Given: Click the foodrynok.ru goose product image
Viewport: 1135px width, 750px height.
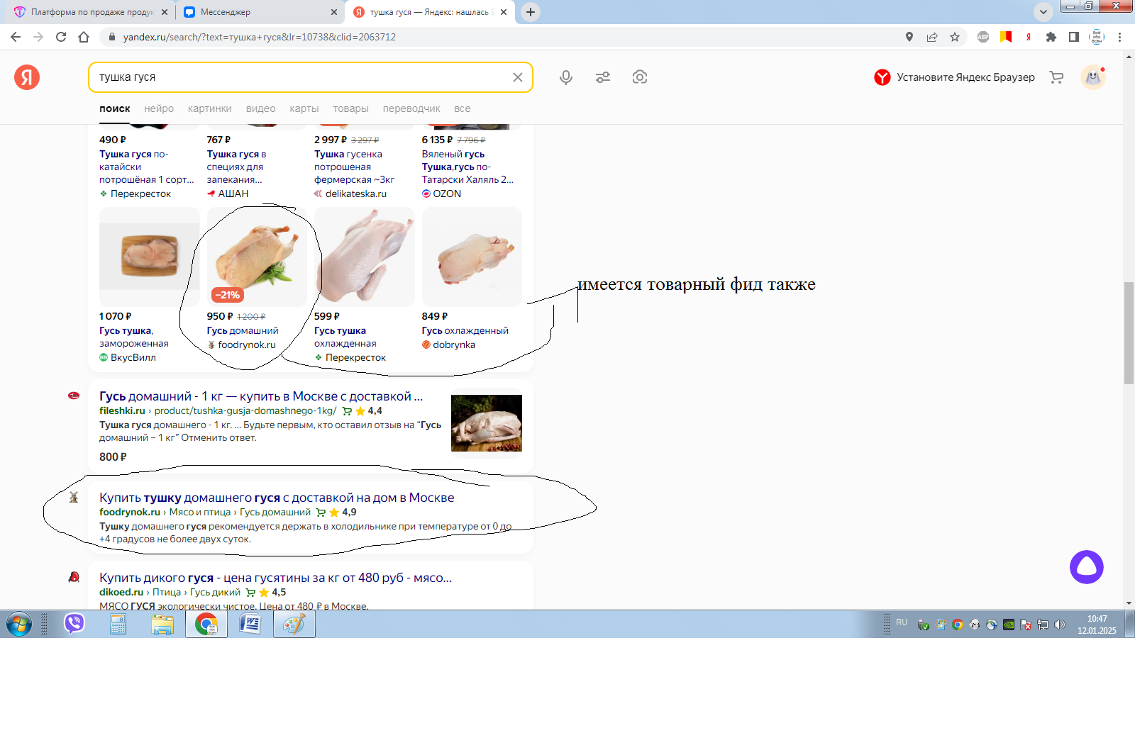Looking at the screenshot, I should point(257,257).
